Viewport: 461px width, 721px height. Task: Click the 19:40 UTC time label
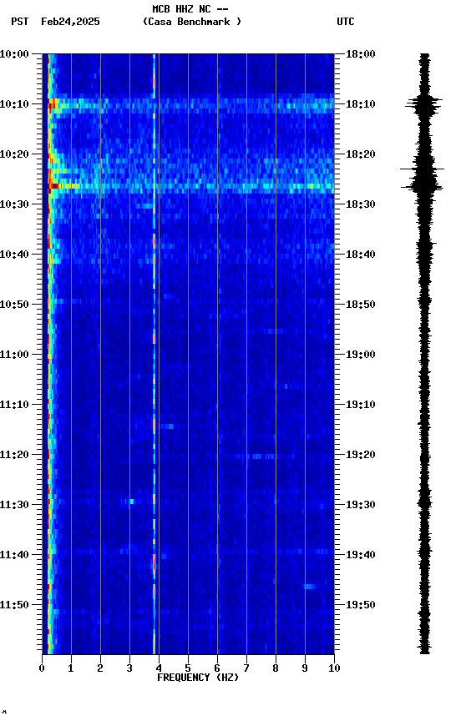point(361,555)
